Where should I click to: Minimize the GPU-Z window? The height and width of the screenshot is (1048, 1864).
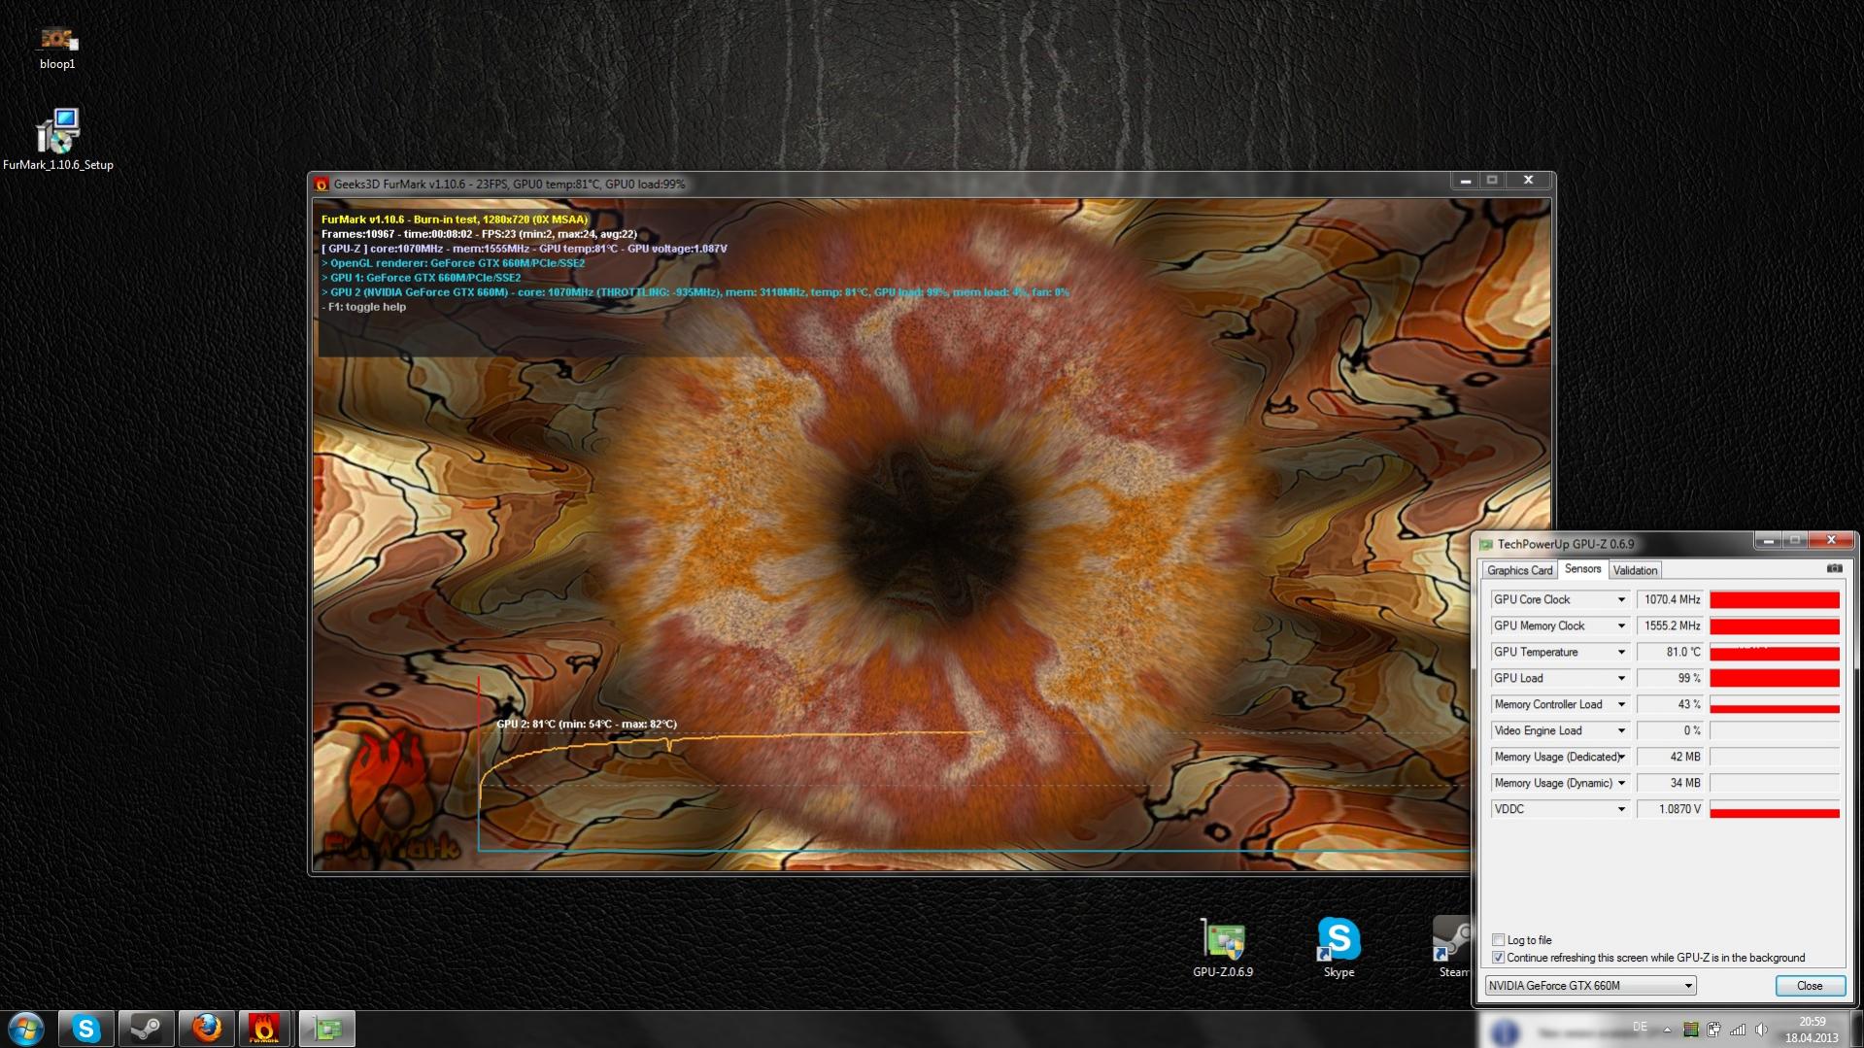pyautogui.click(x=1768, y=541)
